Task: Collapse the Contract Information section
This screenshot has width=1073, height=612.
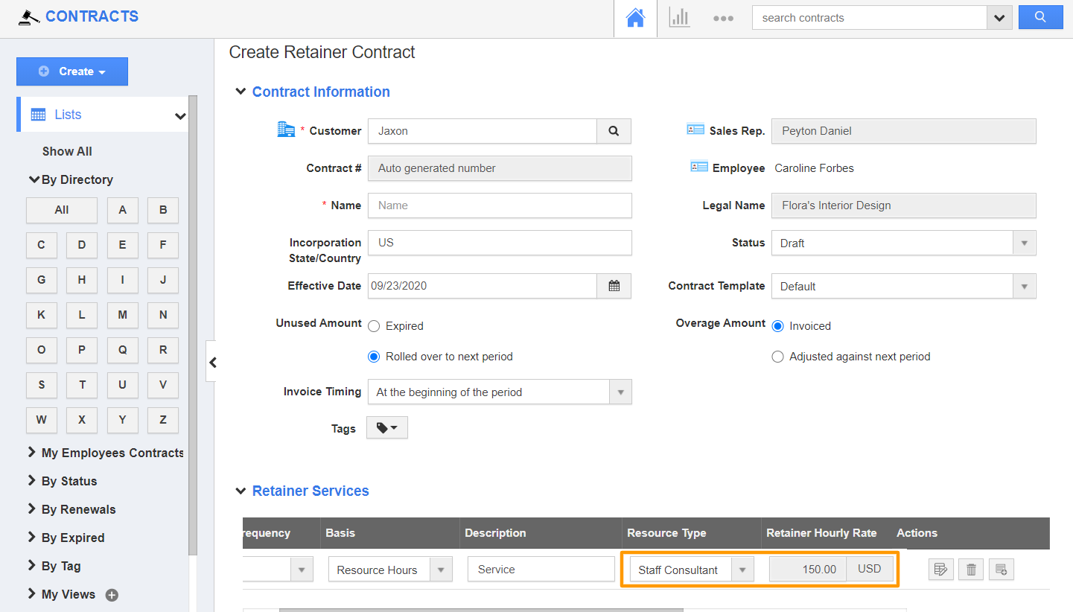Action: [241, 92]
